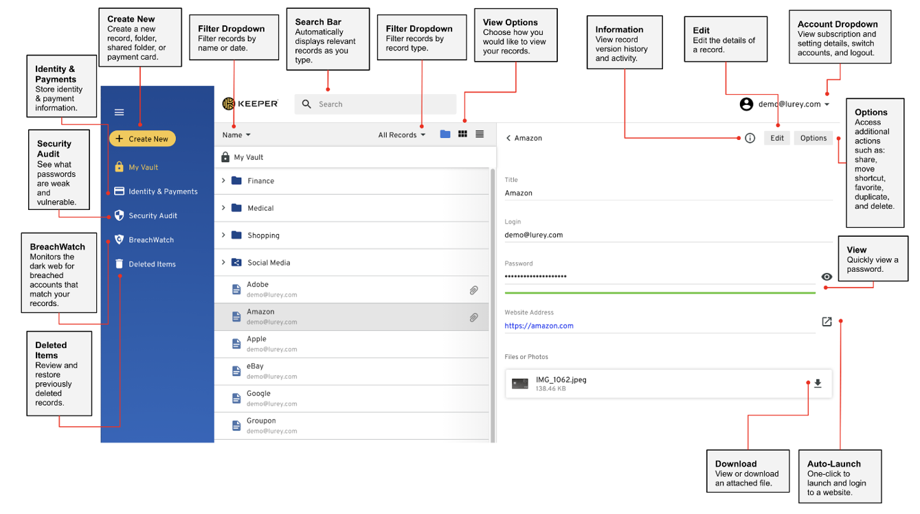Open record information icon
Image resolution: width=920 pixels, height=514 pixels.
tap(750, 138)
